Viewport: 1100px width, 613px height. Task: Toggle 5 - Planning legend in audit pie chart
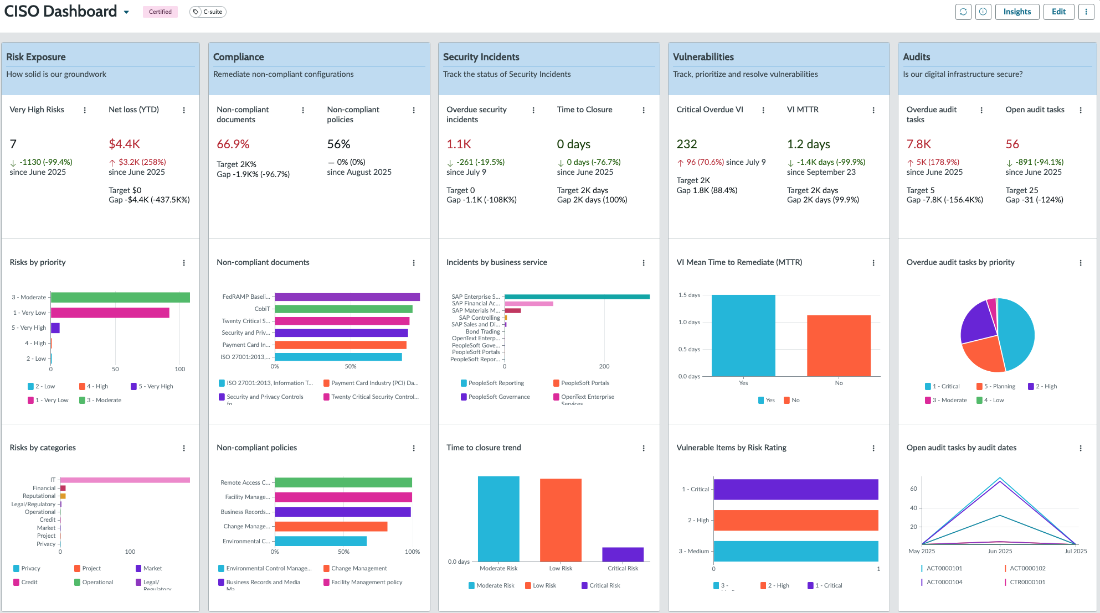(996, 386)
